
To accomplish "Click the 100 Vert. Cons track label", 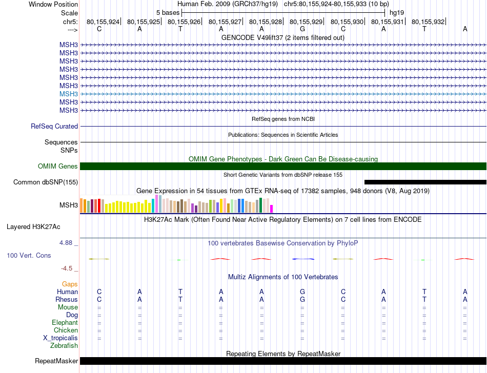I will tap(29, 255).
